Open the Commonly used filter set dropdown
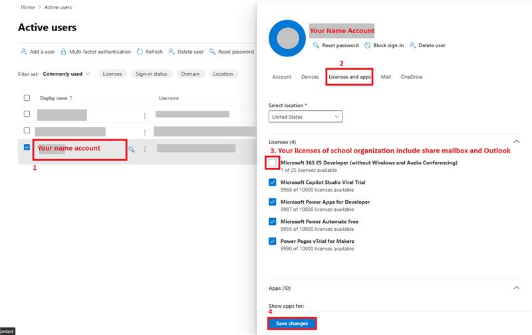 [66, 74]
